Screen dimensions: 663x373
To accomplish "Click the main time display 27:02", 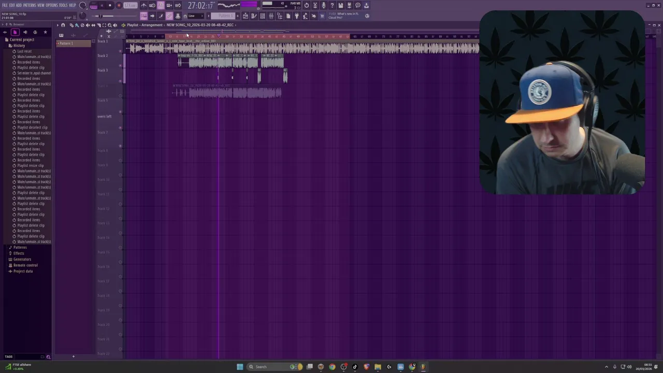I will (200, 6).
